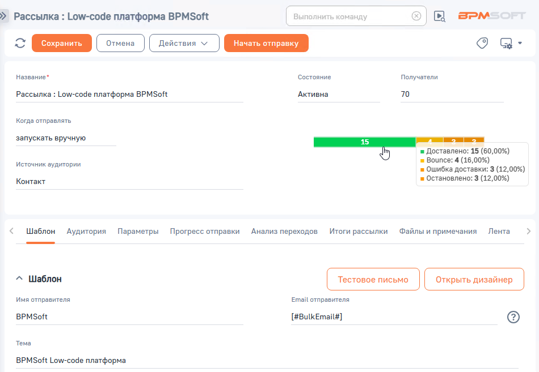
Task: Click the rightmost orange Остановлено bar segment
Action: [x=474, y=140]
